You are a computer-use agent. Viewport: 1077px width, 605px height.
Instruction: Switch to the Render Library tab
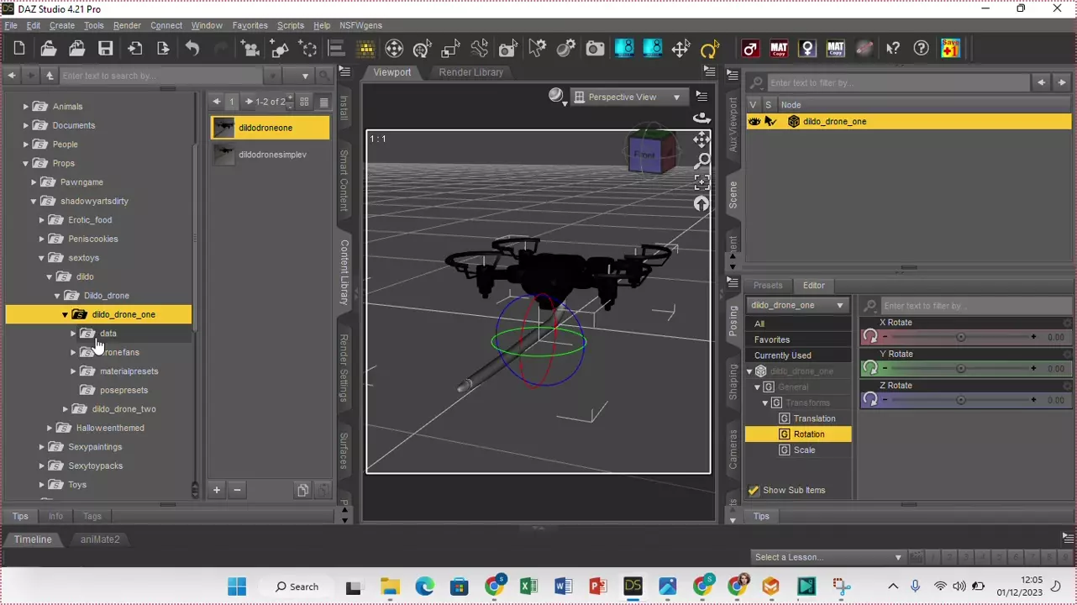click(470, 72)
